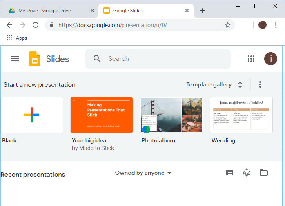This screenshot has height=206, width=285.
Task: Open the Chrome three-dot menu
Action: pos(276,25)
